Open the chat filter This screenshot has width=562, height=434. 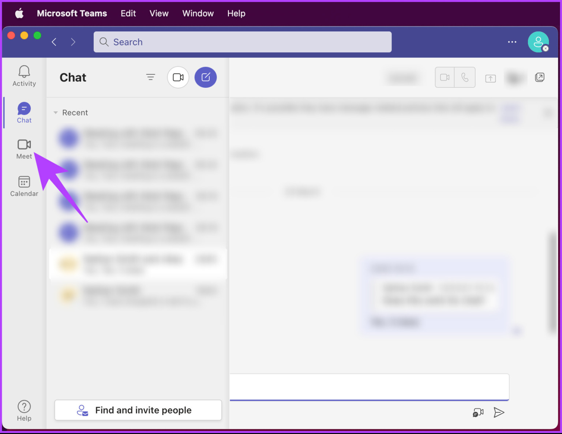click(151, 77)
